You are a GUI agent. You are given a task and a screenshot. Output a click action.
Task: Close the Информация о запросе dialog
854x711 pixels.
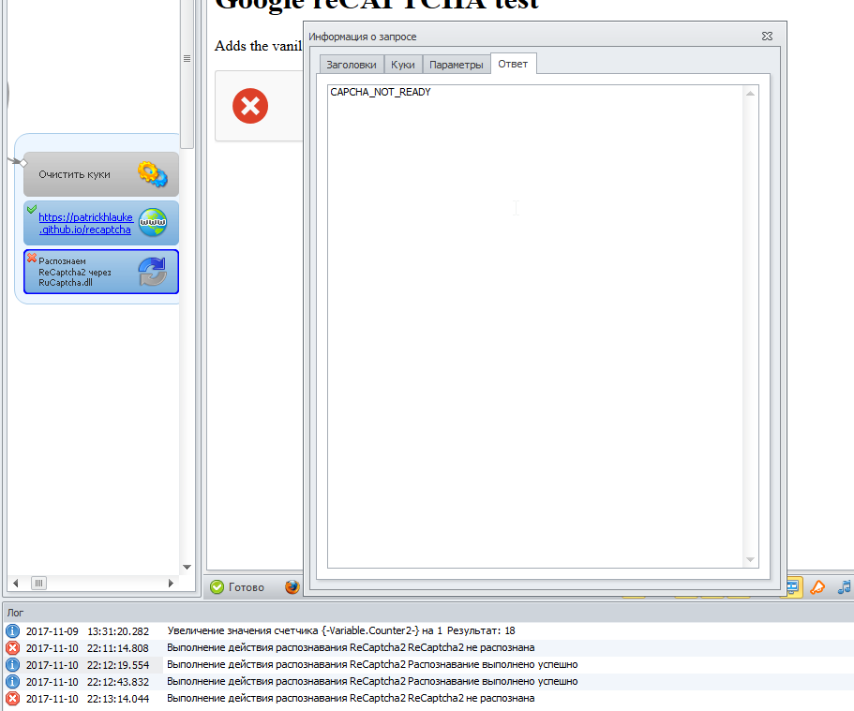pos(767,36)
